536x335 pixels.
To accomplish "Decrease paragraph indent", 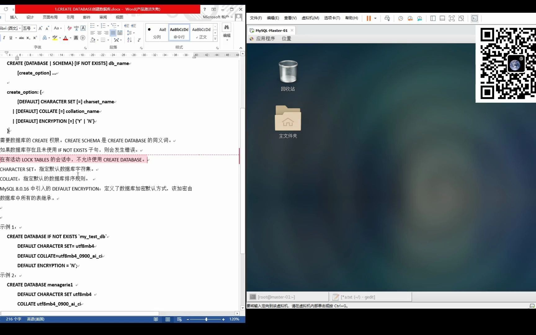I will 127,26.
